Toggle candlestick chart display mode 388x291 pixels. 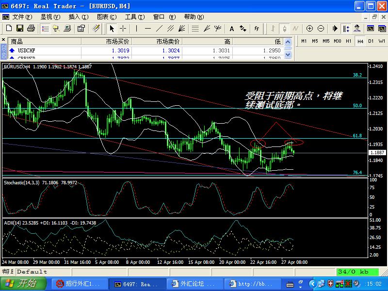pyautogui.click(x=285, y=29)
